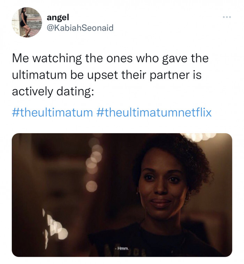Screen dimensions: 244x264
Task: Click the 'Hmm.' subtitle in the image
Action: click(x=122, y=248)
